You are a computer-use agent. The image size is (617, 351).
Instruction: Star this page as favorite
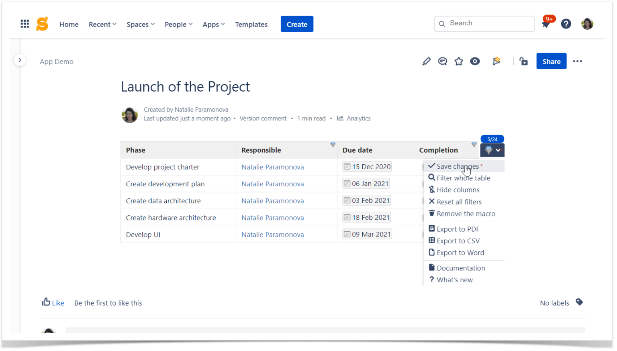[459, 61]
